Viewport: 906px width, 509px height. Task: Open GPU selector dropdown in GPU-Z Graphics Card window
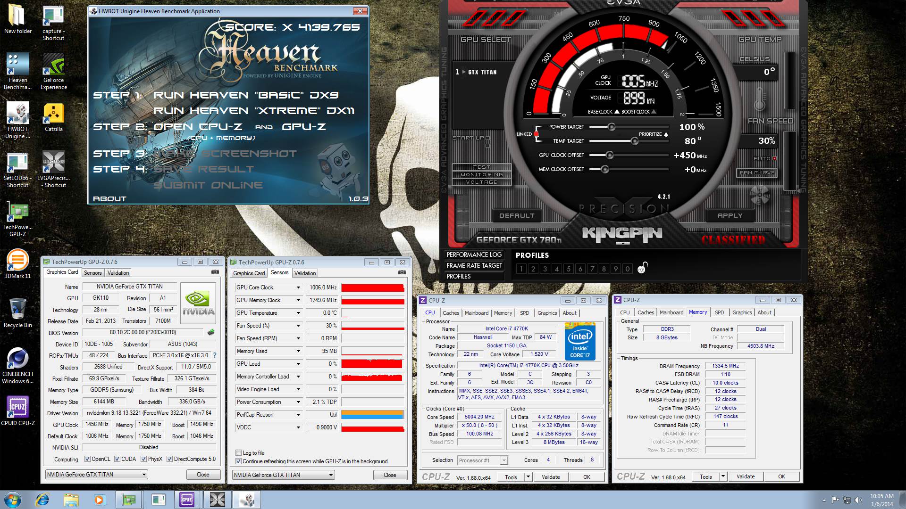(97, 475)
